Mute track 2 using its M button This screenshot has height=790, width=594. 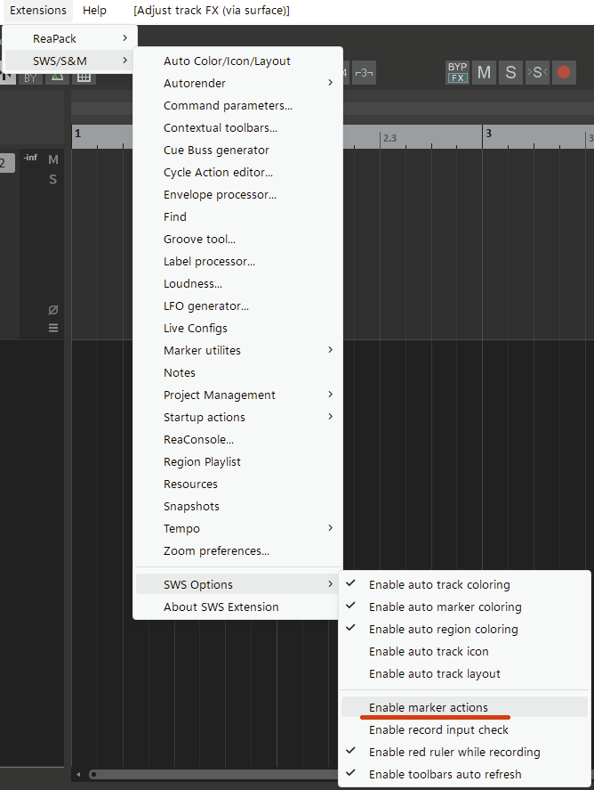pos(53,159)
